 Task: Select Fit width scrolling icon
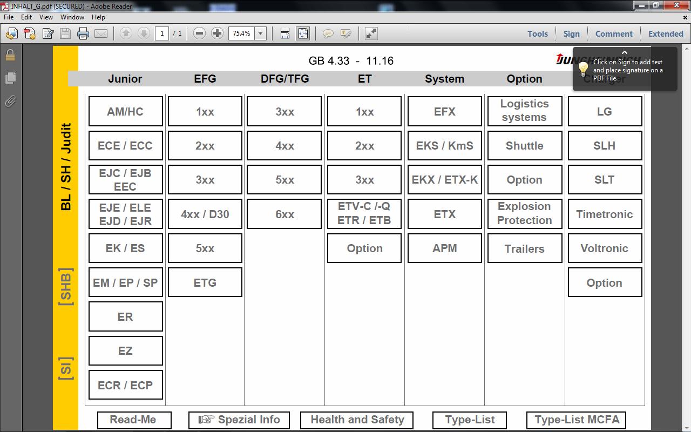[285, 33]
